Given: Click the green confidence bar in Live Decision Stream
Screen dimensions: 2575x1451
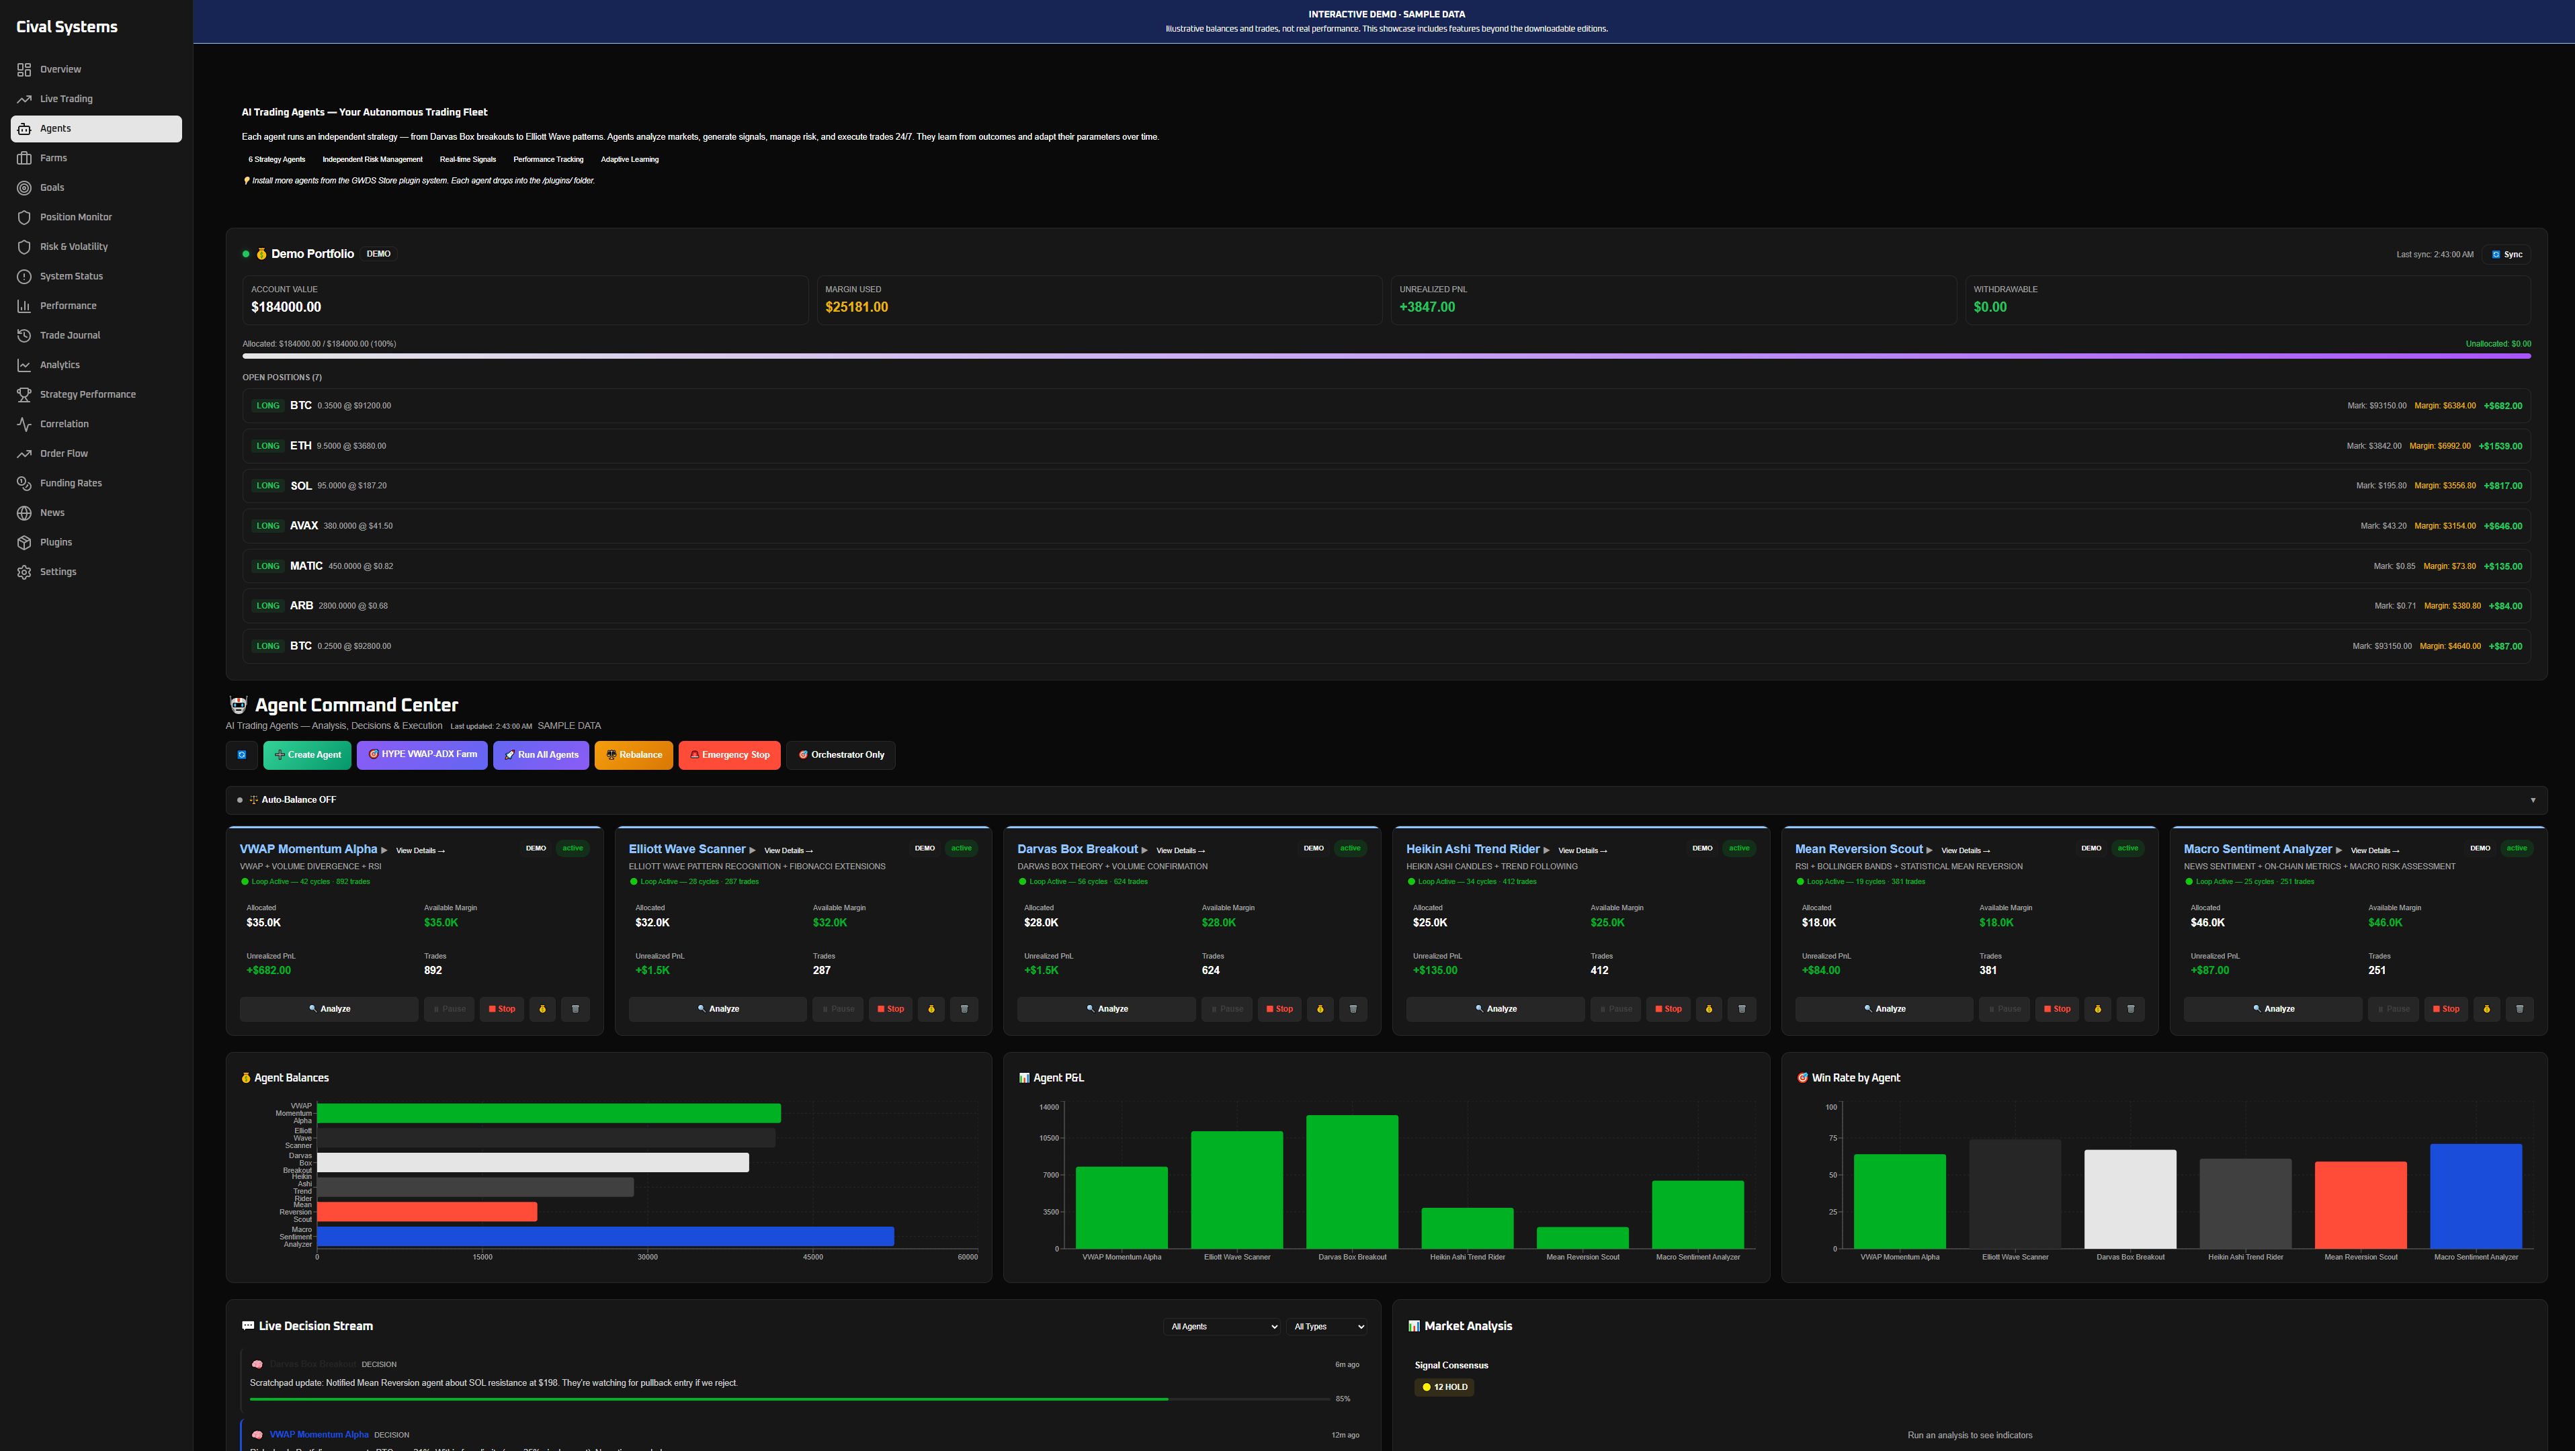Looking at the screenshot, I should pos(709,1399).
